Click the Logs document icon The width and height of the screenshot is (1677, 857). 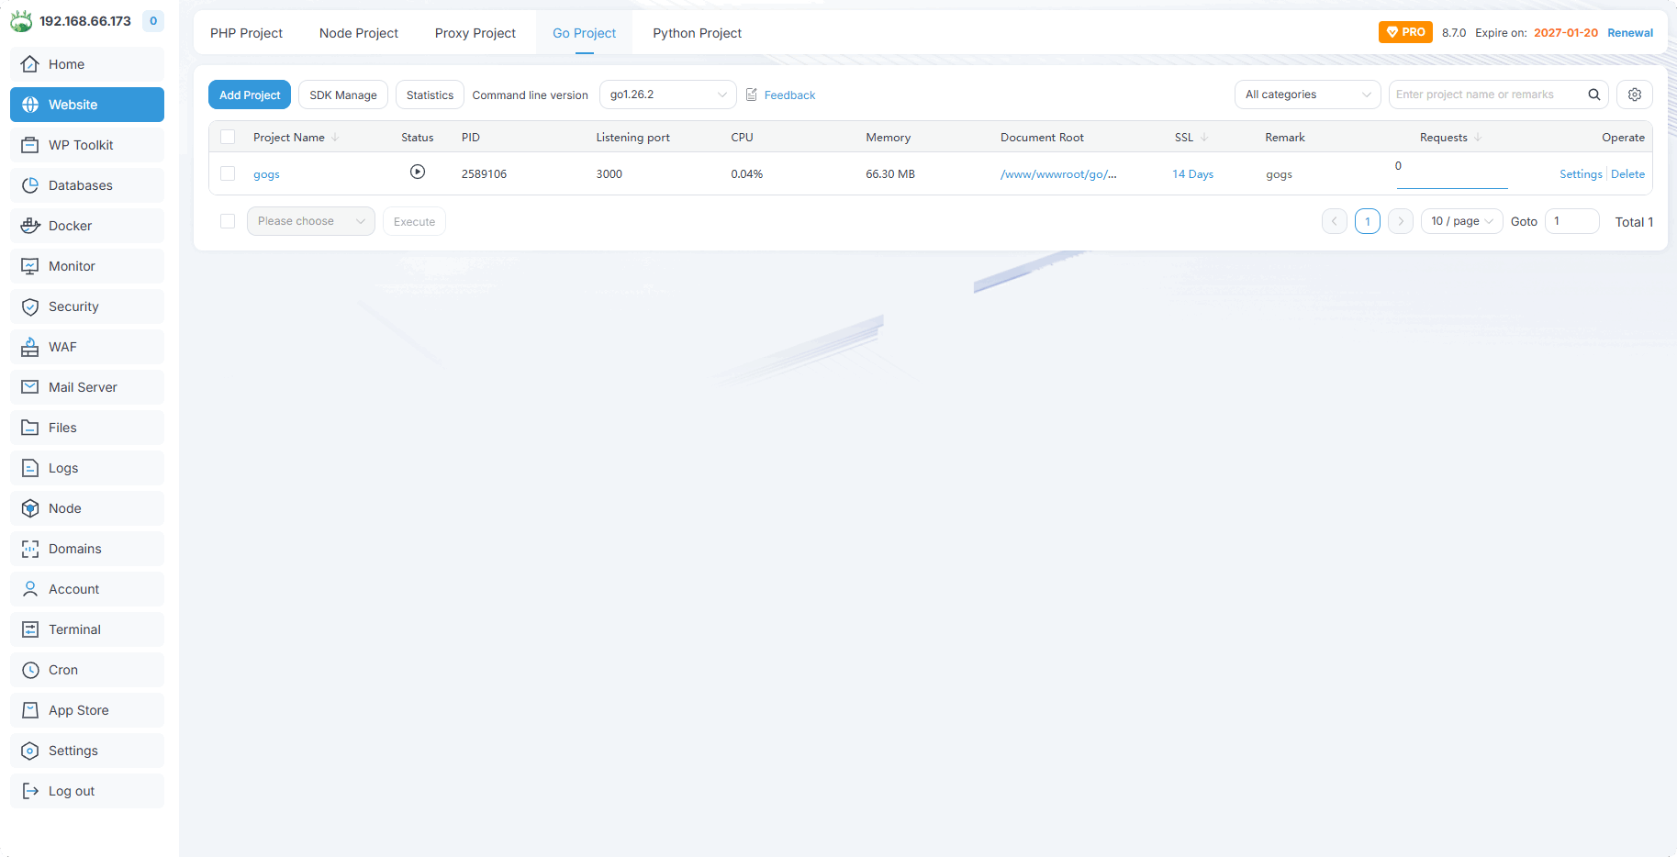point(30,468)
